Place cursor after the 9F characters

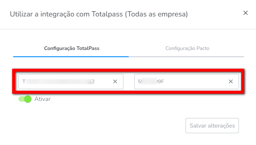(x=165, y=82)
